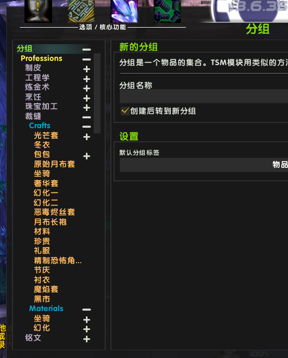The height and width of the screenshot is (358, 288).
Task: Open the trophy cup options icon
Action: tap(38, 11)
